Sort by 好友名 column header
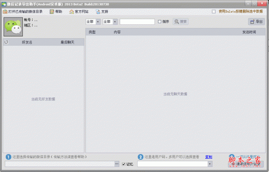This screenshot has height=172, width=269. click(27, 42)
